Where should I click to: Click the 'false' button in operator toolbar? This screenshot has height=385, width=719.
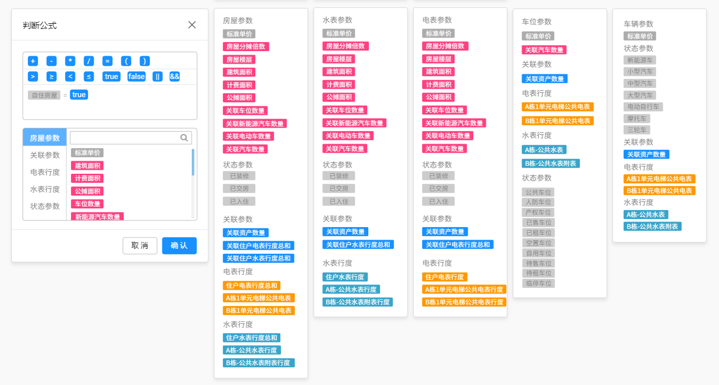tap(136, 77)
